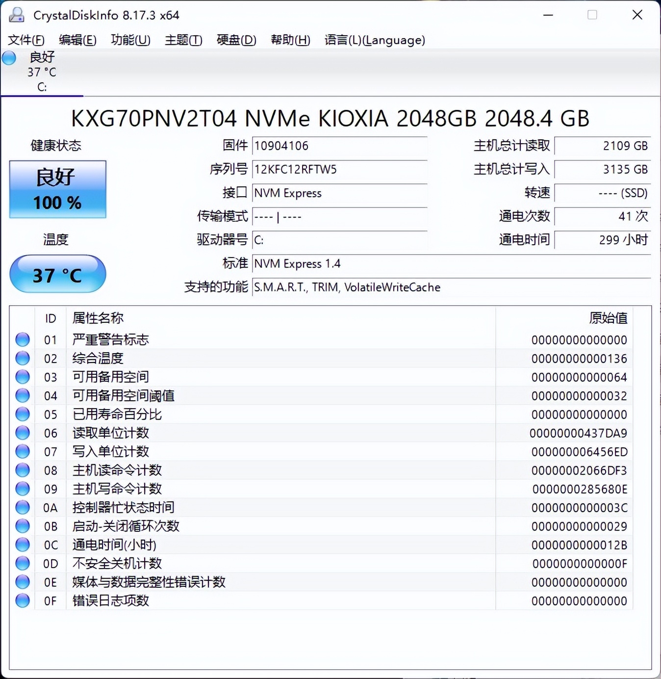This screenshot has width=661, height=679.
Task: Click the indicator next to 错误日志项数
Action: click(x=22, y=601)
